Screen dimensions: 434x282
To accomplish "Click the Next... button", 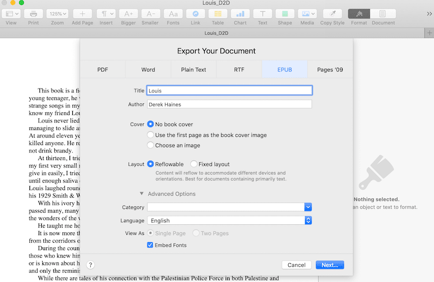I will 330,265.
